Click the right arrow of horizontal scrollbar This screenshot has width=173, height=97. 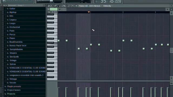[168, 9]
